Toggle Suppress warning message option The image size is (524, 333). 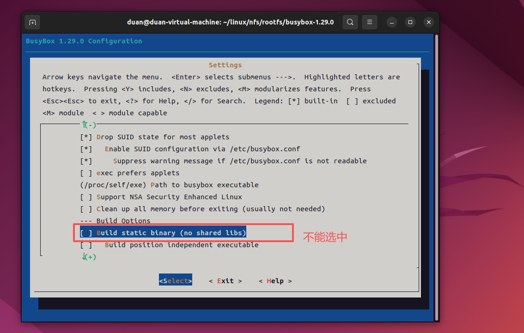pyautogui.click(x=223, y=161)
